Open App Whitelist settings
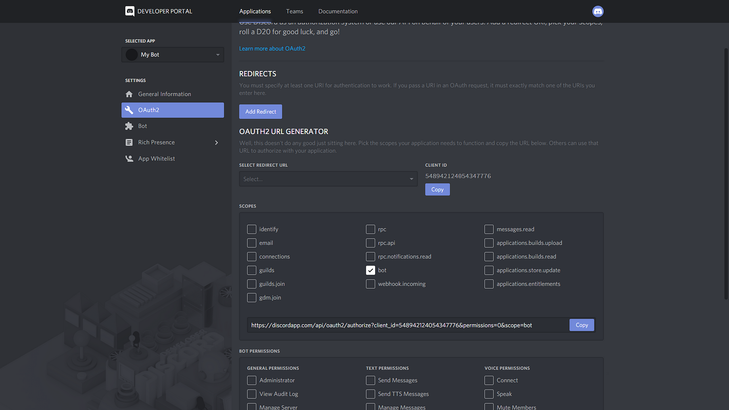This screenshot has width=729, height=410. [173, 159]
